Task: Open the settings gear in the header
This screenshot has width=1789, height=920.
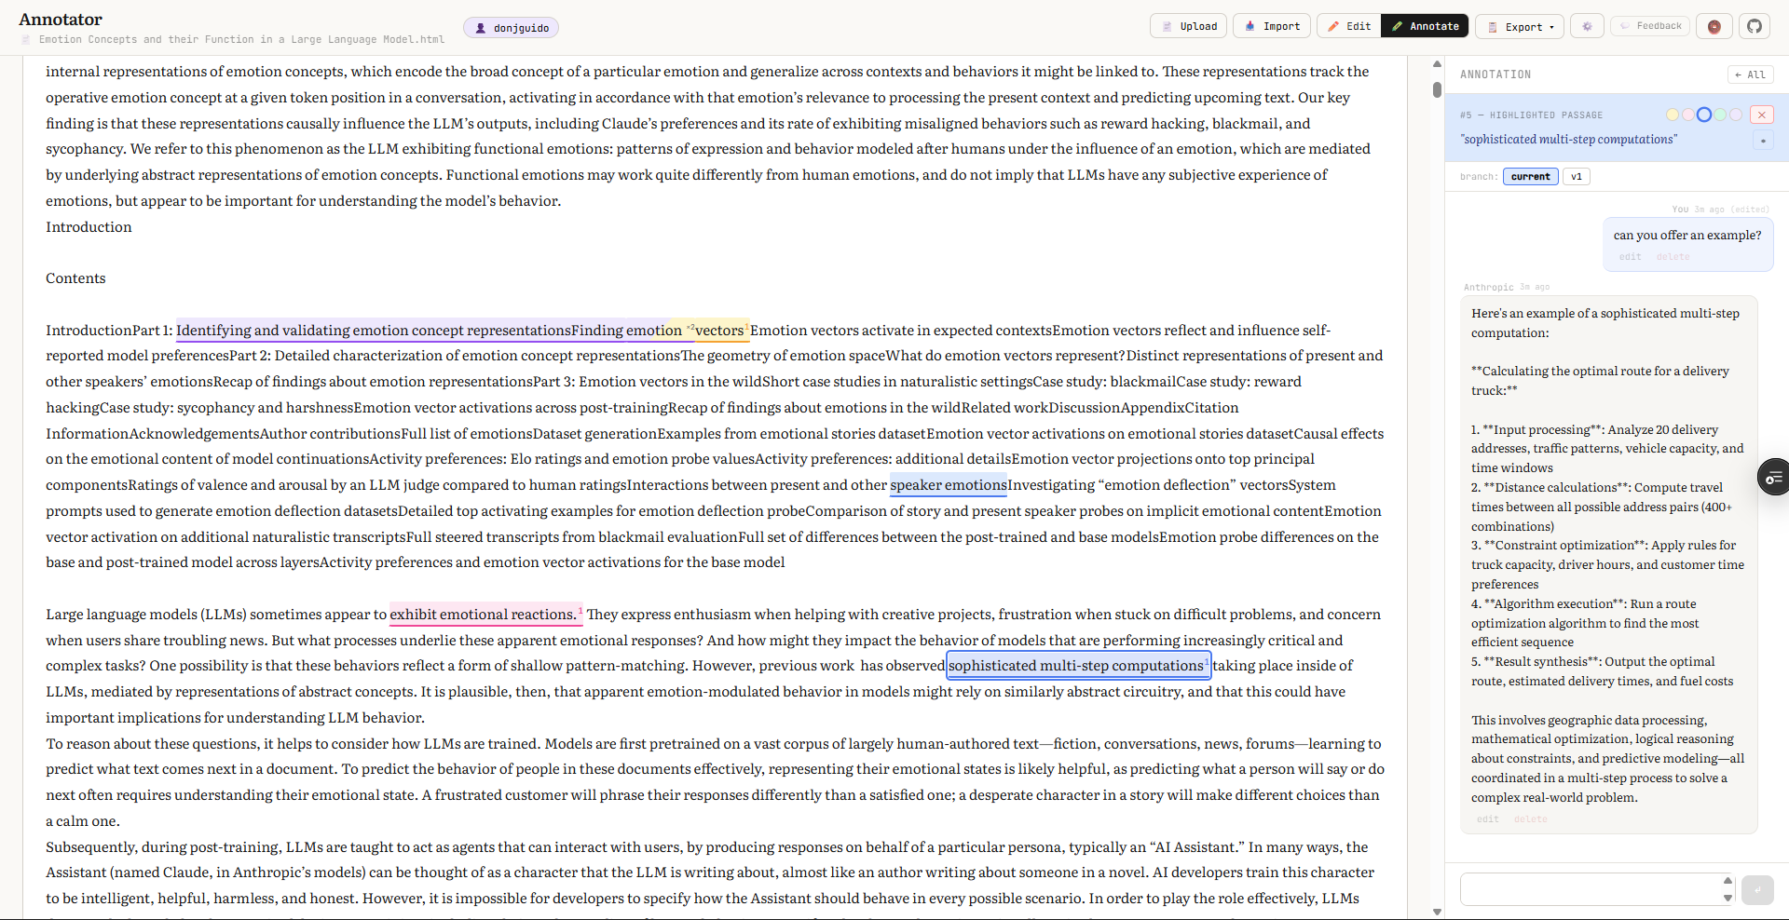Action: coord(1587,26)
